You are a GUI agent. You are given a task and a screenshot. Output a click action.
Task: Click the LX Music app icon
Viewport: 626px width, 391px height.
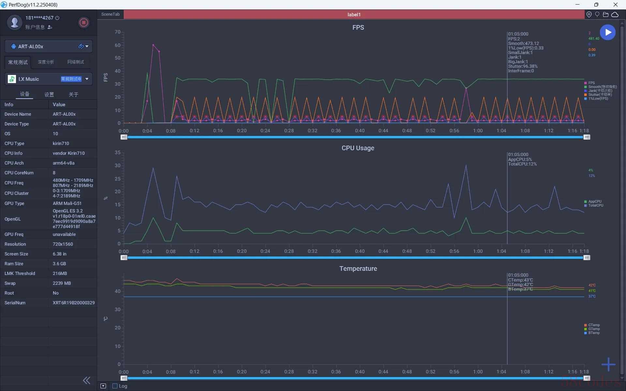click(x=12, y=79)
